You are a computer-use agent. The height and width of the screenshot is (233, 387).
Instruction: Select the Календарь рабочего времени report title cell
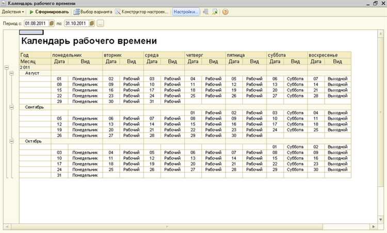tap(88, 41)
